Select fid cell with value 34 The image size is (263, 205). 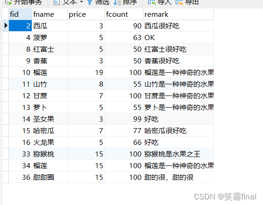[20, 166]
